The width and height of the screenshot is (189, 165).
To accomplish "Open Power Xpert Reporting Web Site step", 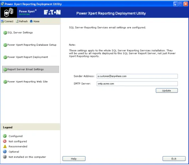I will click(28, 82).
